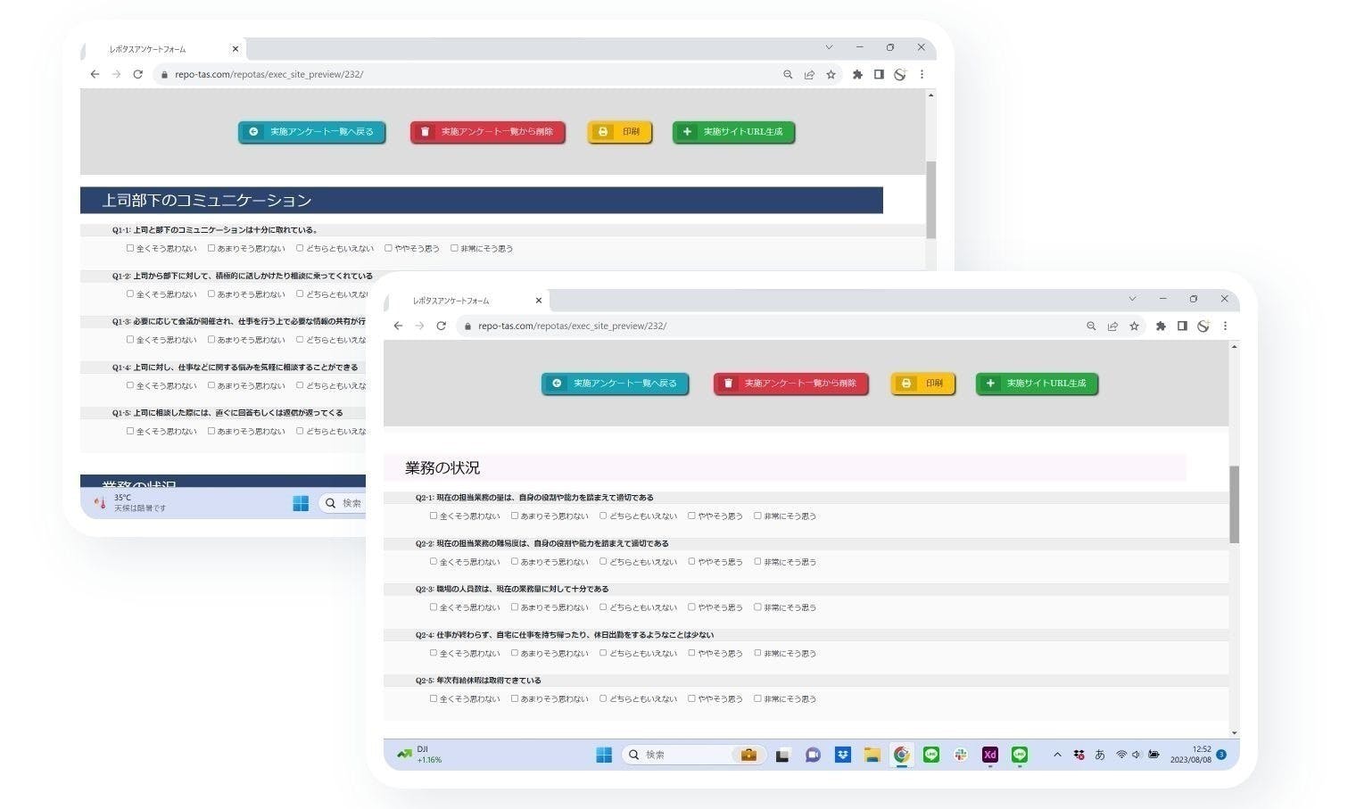Show hidden system tray icons
This screenshot has height=809, width=1356.
(x=1057, y=755)
